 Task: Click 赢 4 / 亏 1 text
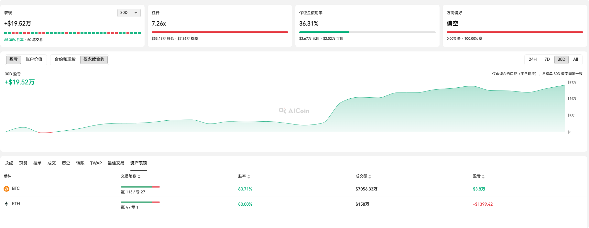[129, 207]
